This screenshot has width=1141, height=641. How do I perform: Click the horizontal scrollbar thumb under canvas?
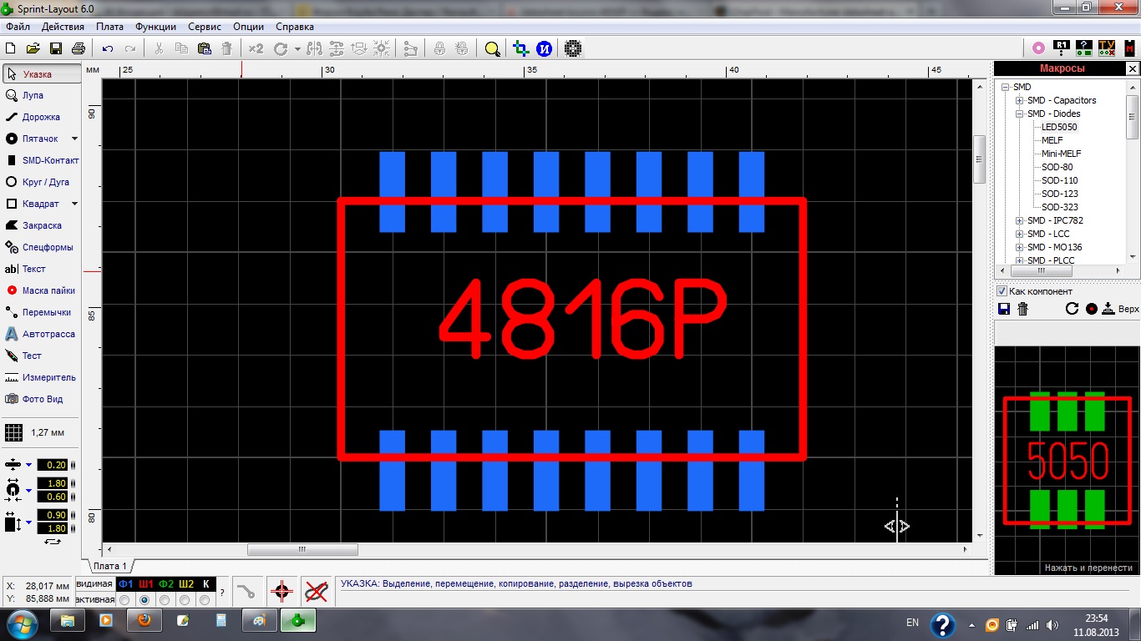[x=302, y=550]
